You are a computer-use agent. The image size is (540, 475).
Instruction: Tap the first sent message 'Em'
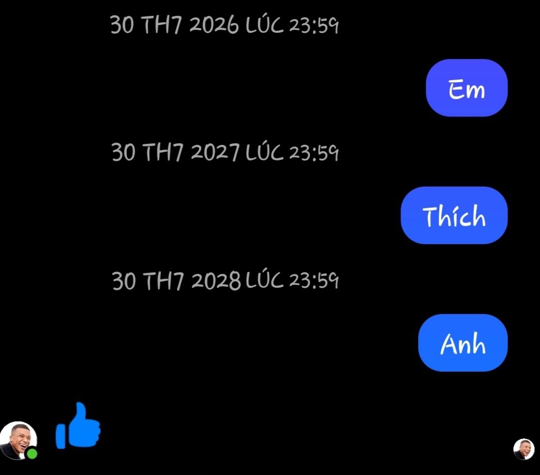(466, 88)
